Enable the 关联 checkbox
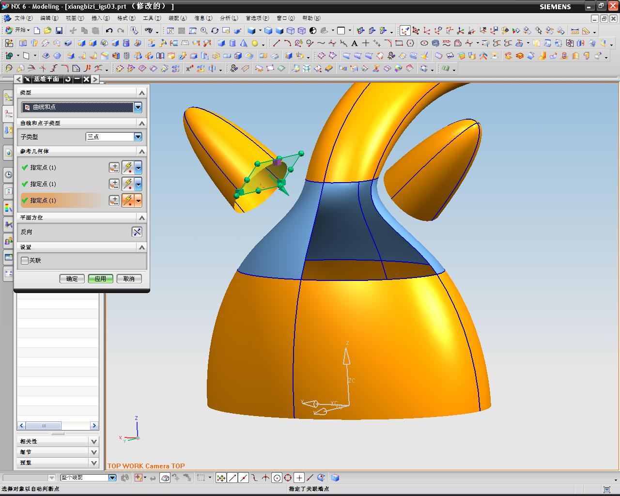Screen dimensions: 620x496 coord(25,261)
